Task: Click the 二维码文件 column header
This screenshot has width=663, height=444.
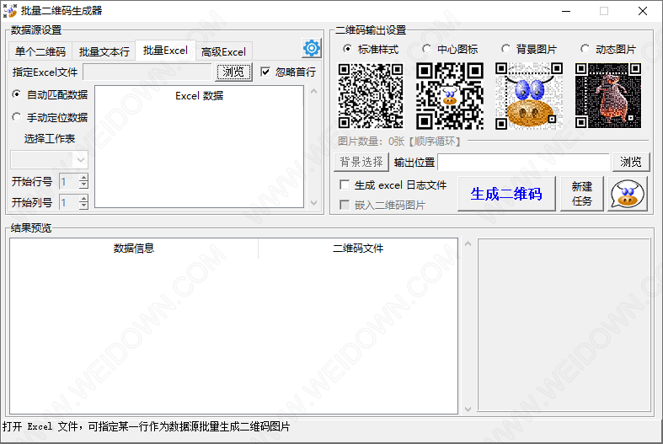Action: [358, 249]
